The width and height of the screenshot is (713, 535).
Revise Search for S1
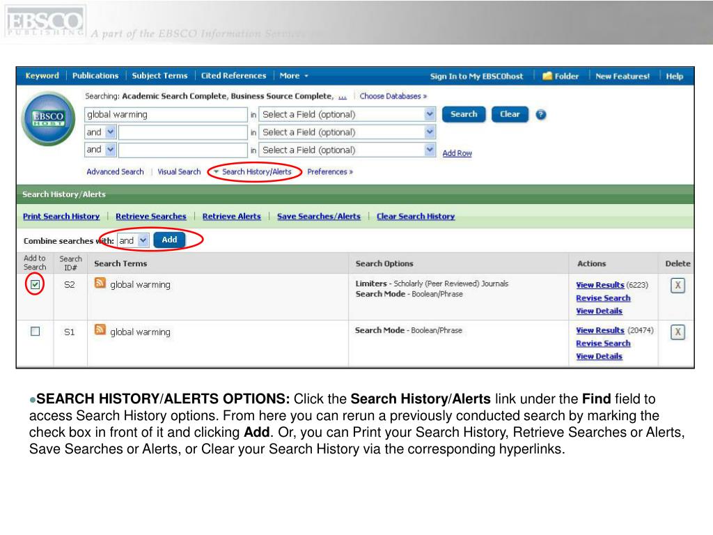(x=603, y=344)
